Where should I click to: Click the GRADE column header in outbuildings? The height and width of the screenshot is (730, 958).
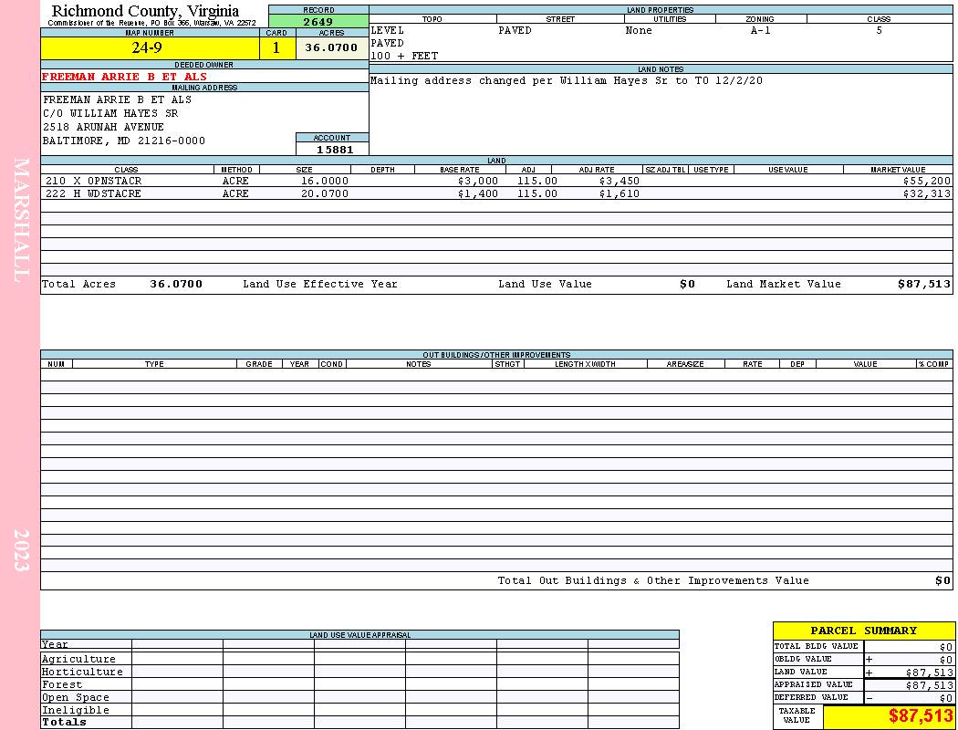pos(259,364)
